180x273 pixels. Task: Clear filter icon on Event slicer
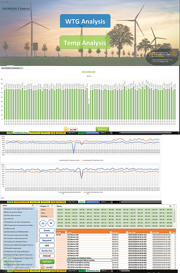[x=37, y=206]
